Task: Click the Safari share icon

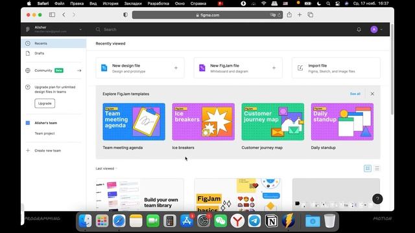Action: point(289,15)
